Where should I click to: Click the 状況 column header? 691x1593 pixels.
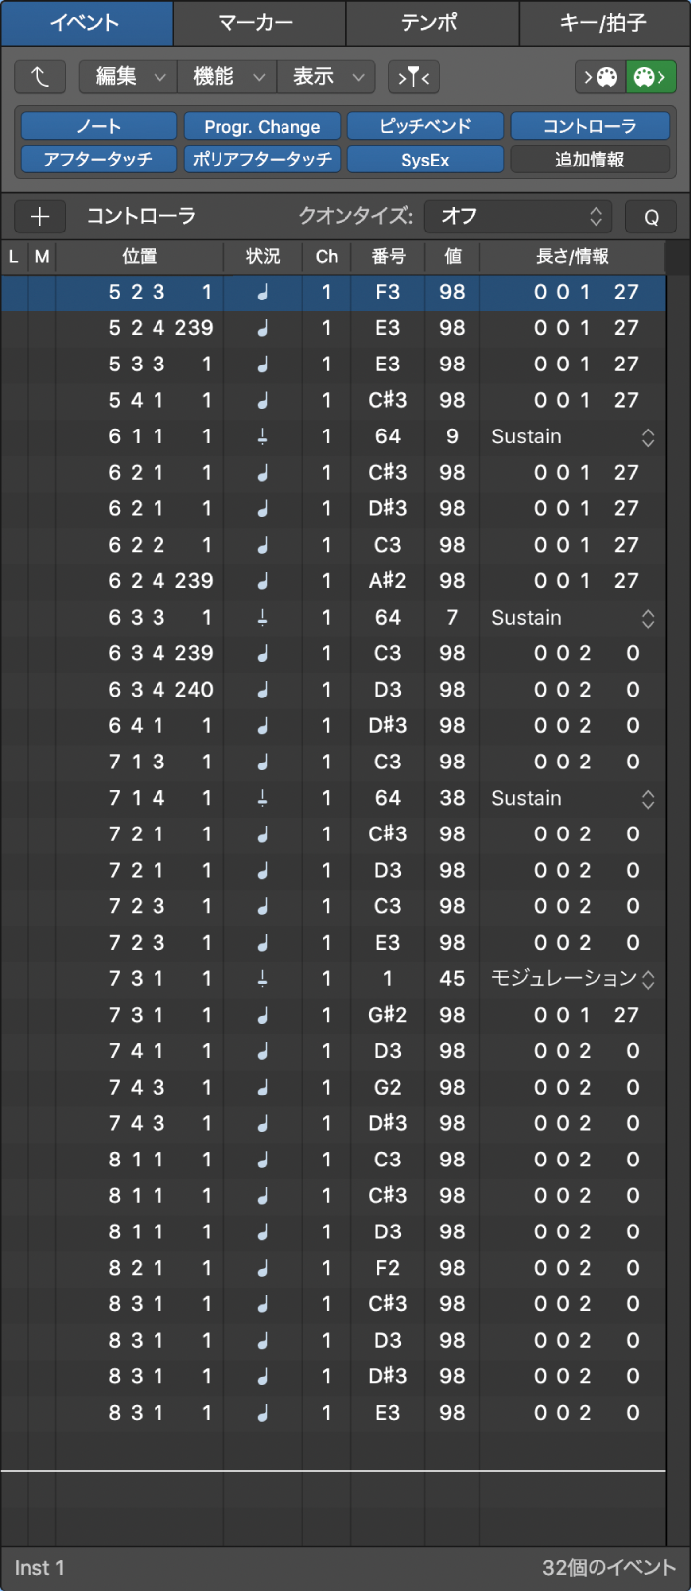263,257
